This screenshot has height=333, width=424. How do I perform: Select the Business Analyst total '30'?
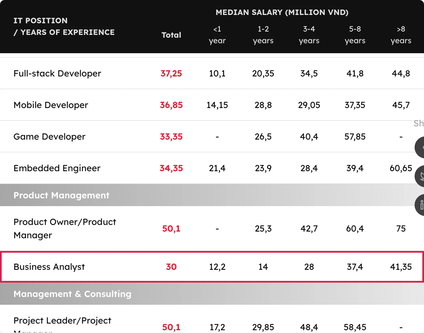pos(171,267)
